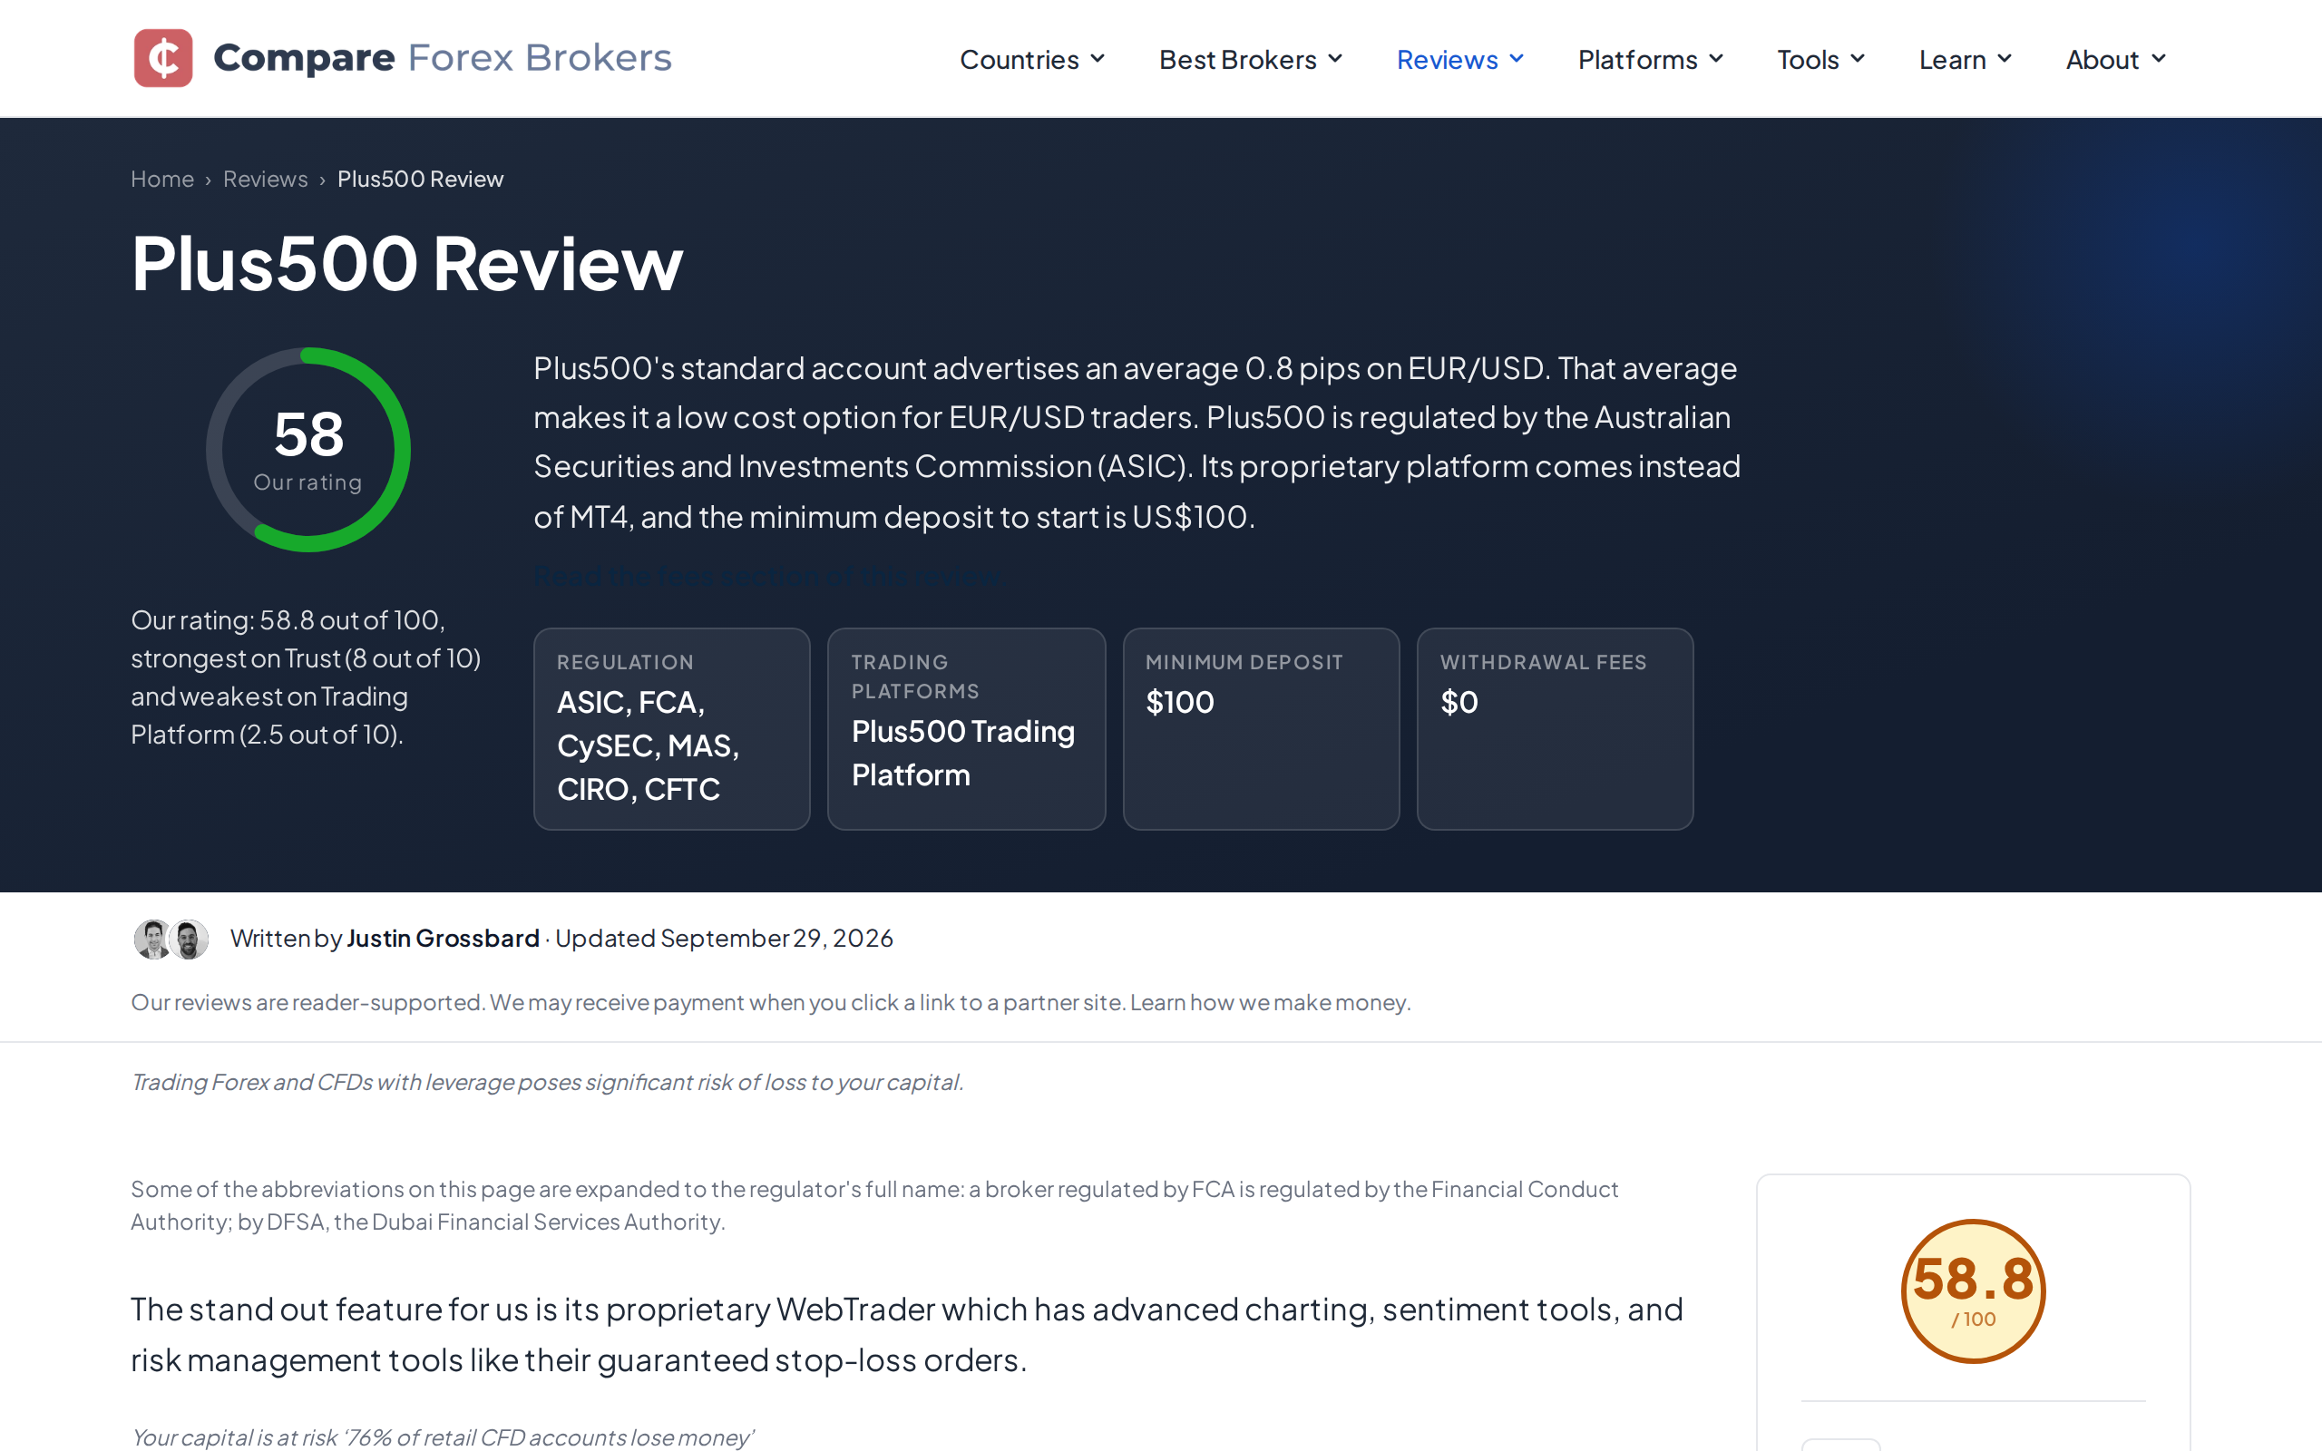Viewport: 2322px width, 1451px height.
Task: Click the 'Our rating: 58.8 out of 100' summary
Action: pyautogui.click(x=306, y=677)
